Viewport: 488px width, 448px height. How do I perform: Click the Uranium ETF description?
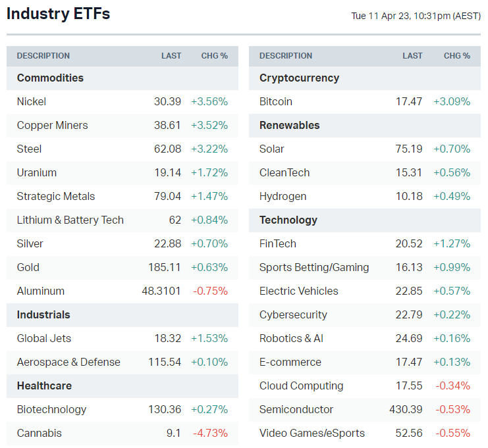tap(37, 172)
